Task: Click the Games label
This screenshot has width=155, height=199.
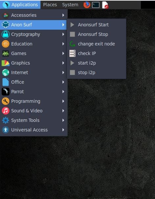Action: (x=19, y=53)
